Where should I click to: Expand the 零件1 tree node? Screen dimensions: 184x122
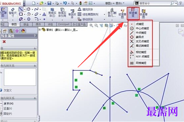40,30
